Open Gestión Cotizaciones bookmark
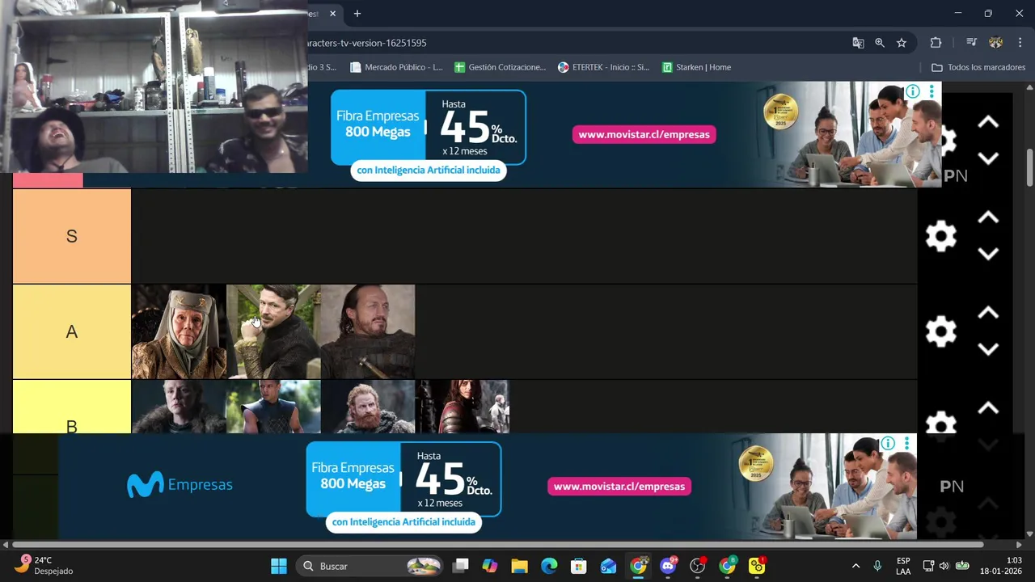This screenshot has width=1035, height=582. pos(500,67)
